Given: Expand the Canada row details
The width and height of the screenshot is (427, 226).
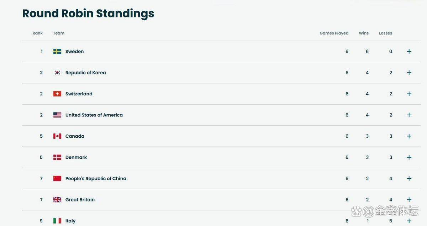Looking at the screenshot, I should tap(409, 136).
